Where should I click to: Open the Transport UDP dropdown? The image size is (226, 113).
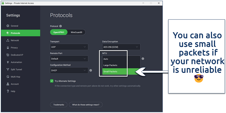click(69, 47)
